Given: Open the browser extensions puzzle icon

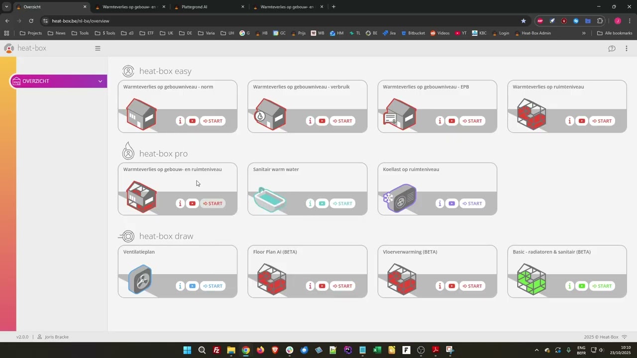Looking at the screenshot, I should click(x=600, y=21).
